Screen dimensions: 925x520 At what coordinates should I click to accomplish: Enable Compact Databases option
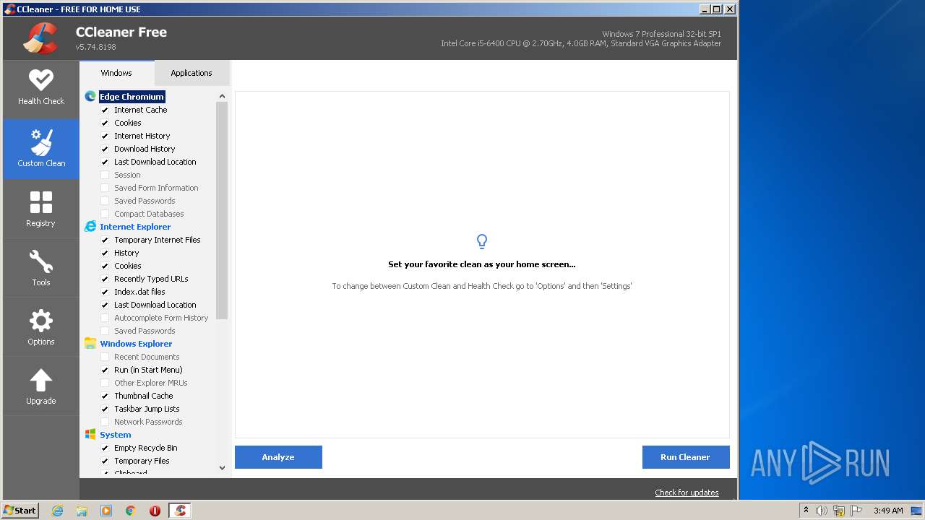coord(105,214)
